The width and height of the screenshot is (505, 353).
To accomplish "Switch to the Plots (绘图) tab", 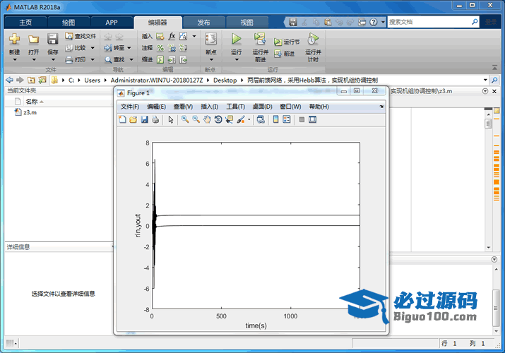I will (x=69, y=23).
